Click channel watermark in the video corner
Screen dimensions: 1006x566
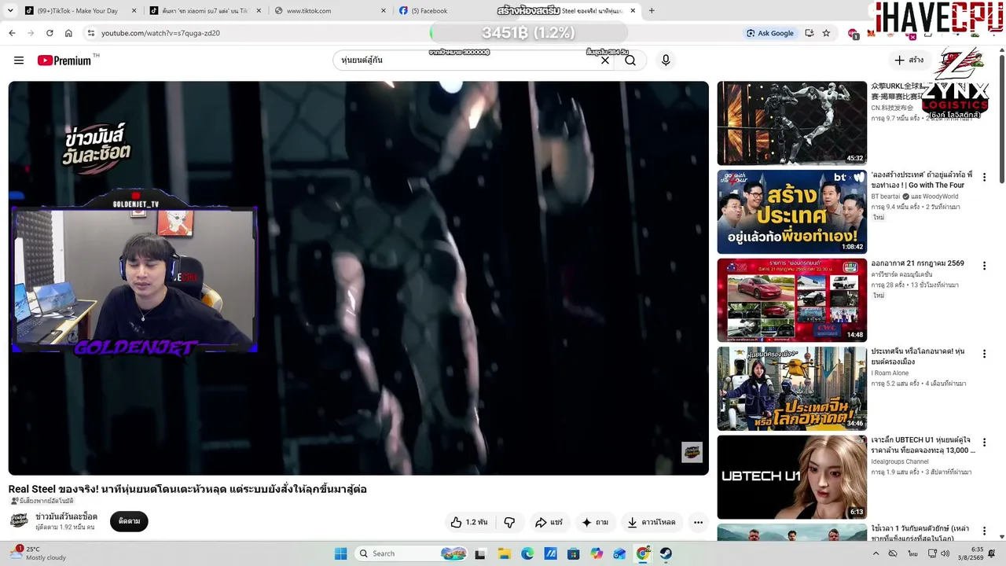pyautogui.click(x=692, y=452)
